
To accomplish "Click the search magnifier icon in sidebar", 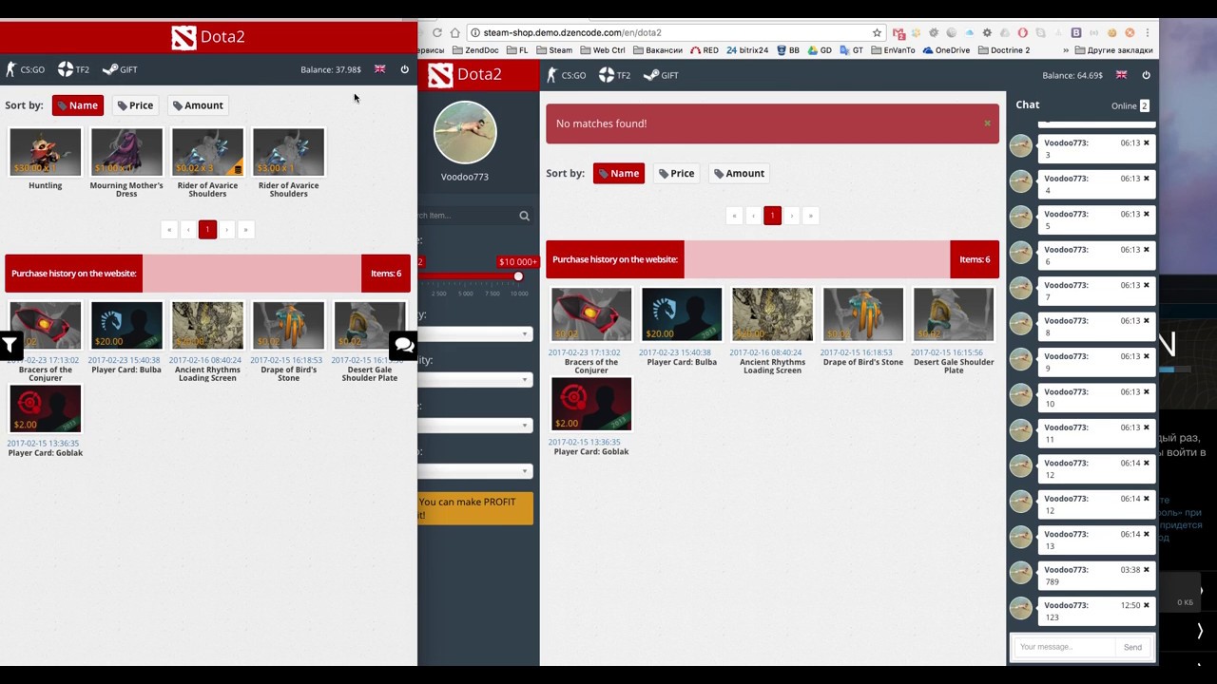I will click(x=524, y=216).
